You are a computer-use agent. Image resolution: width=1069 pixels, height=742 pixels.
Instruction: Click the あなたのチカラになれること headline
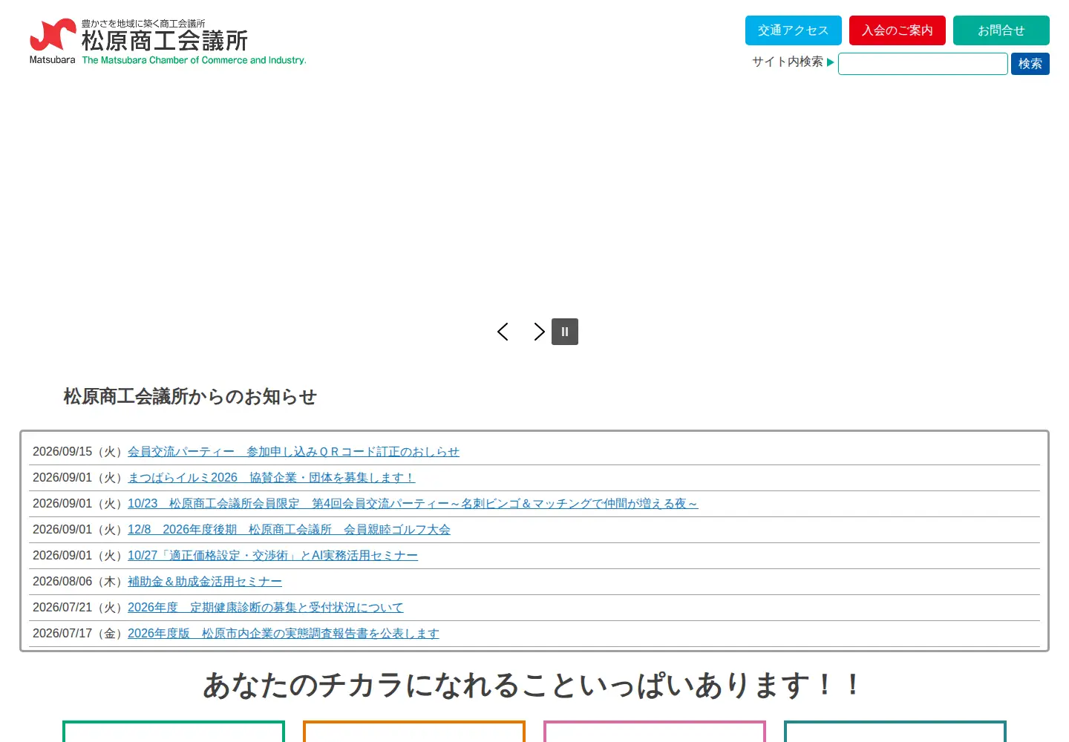(532, 685)
